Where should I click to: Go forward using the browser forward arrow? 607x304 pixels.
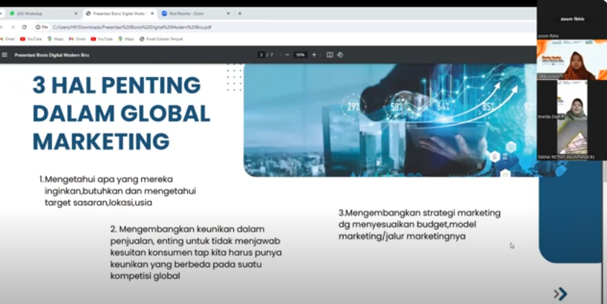pos(12,27)
